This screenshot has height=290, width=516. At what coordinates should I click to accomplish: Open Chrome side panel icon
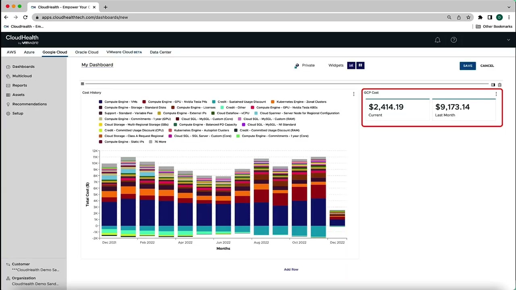point(490,17)
